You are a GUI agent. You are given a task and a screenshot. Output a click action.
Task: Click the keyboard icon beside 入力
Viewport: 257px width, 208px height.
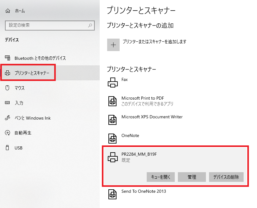click(7, 103)
